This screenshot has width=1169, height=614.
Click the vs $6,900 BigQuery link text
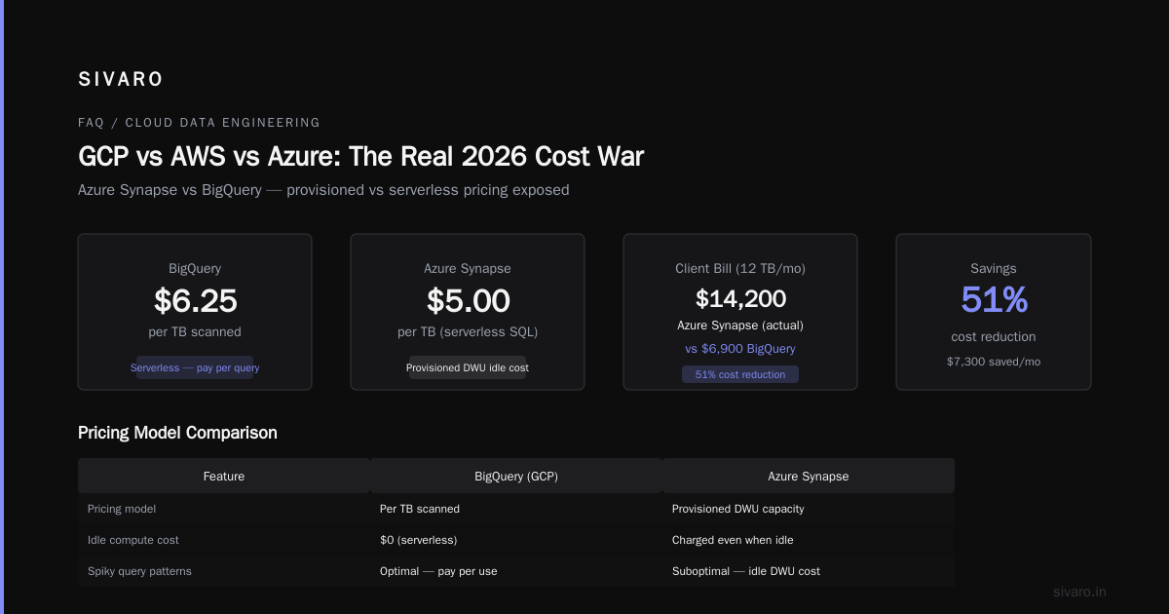pyautogui.click(x=740, y=348)
